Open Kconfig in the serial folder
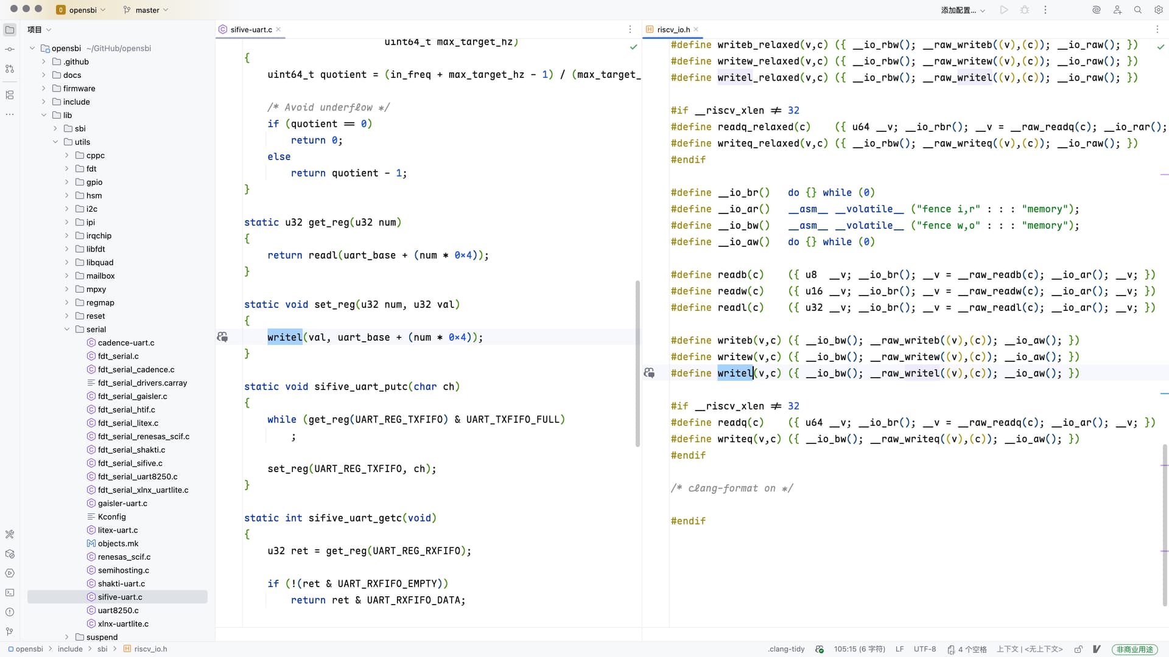The height and width of the screenshot is (657, 1169). coord(111,516)
